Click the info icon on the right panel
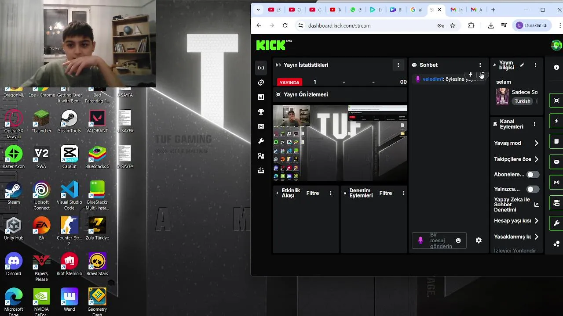This screenshot has width=563, height=316. (556, 67)
